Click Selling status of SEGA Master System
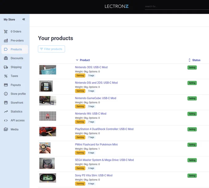 [192, 160]
